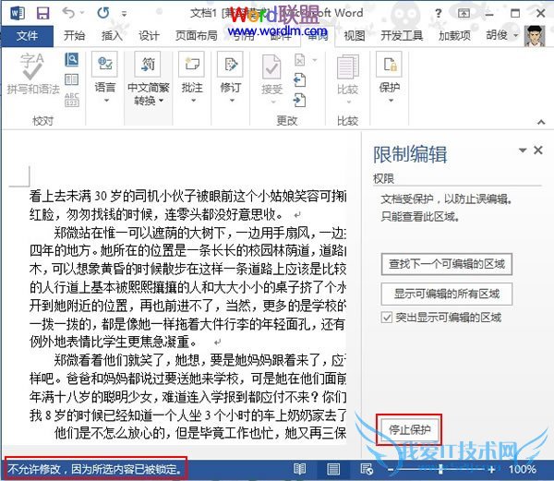554x481 pixels.
Task: Open the 文件 (File) menu
Action: pos(27,36)
